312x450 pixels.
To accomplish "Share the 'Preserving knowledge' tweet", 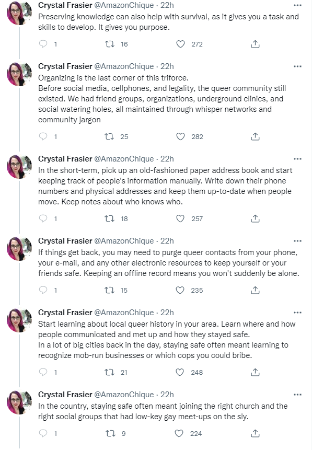I will tap(255, 44).
